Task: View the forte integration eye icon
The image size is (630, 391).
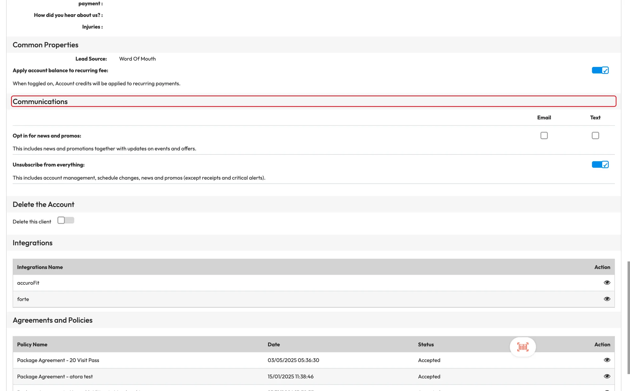Action: [607, 299]
